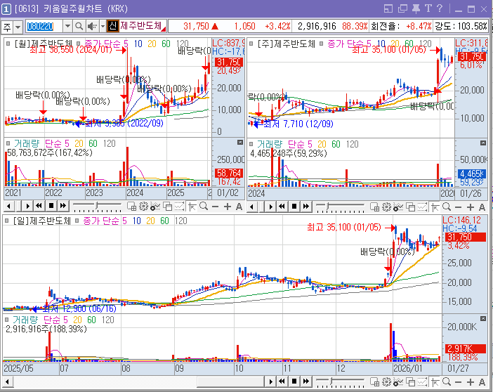Open chart settings gear in daily chart toolbar
The image size is (493, 392).
(x=386, y=381)
